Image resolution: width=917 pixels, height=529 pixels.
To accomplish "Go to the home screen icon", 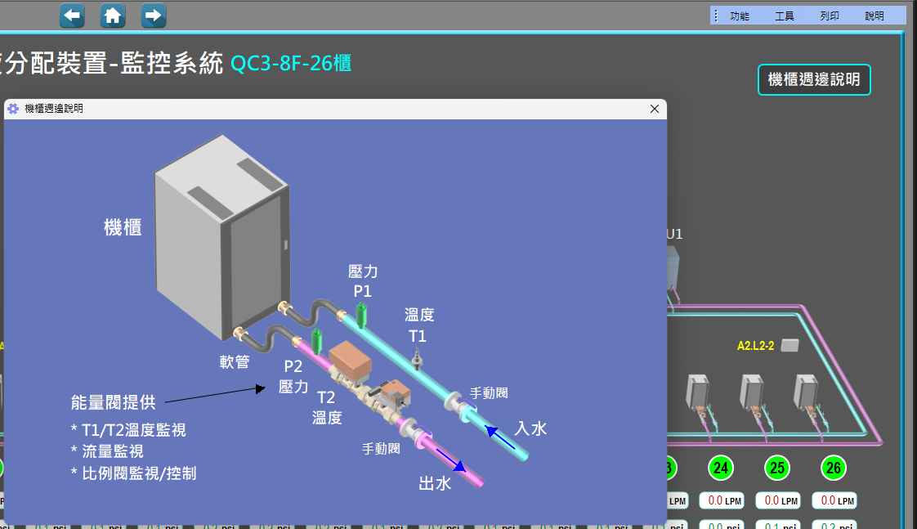I will [113, 15].
